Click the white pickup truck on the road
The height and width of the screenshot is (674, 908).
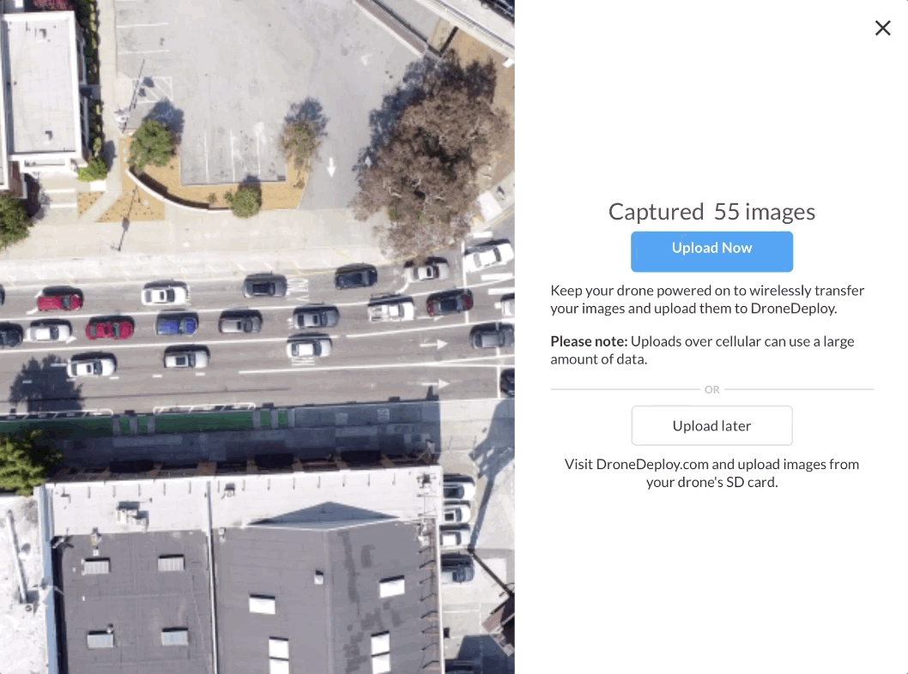[x=391, y=309]
